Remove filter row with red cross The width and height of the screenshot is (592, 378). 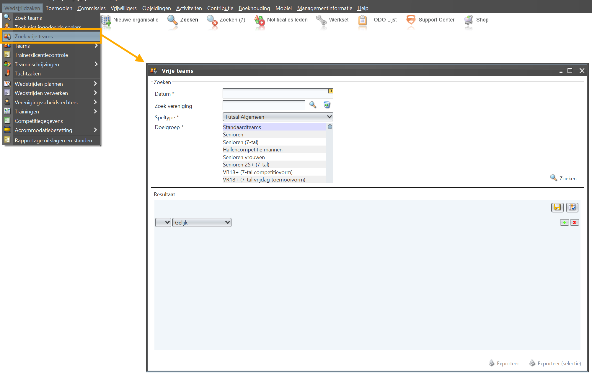[x=575, y=222]
